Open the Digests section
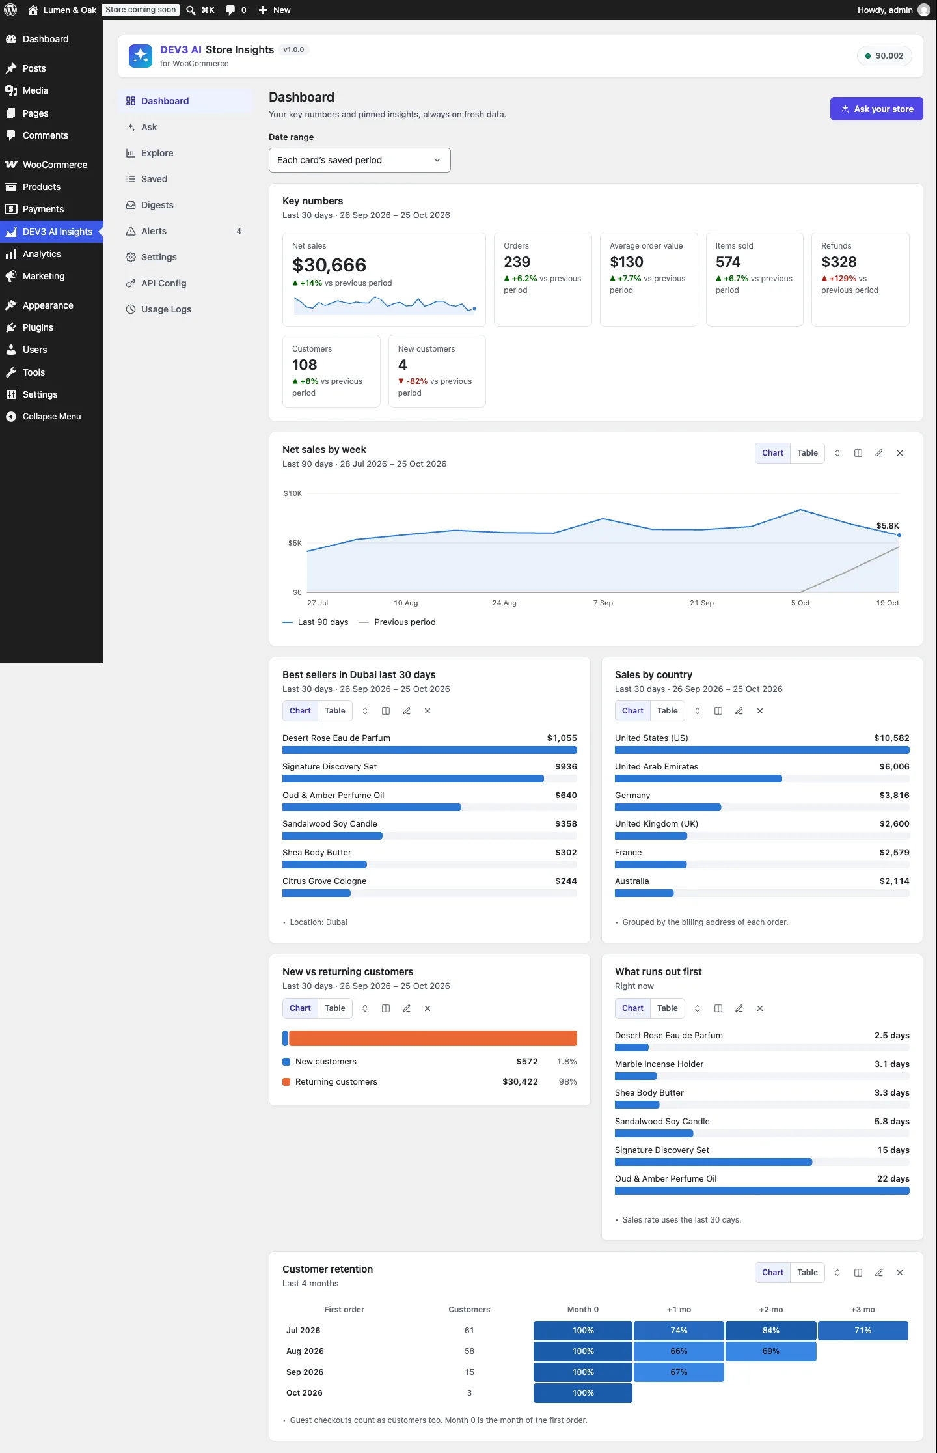 (185, 205)
